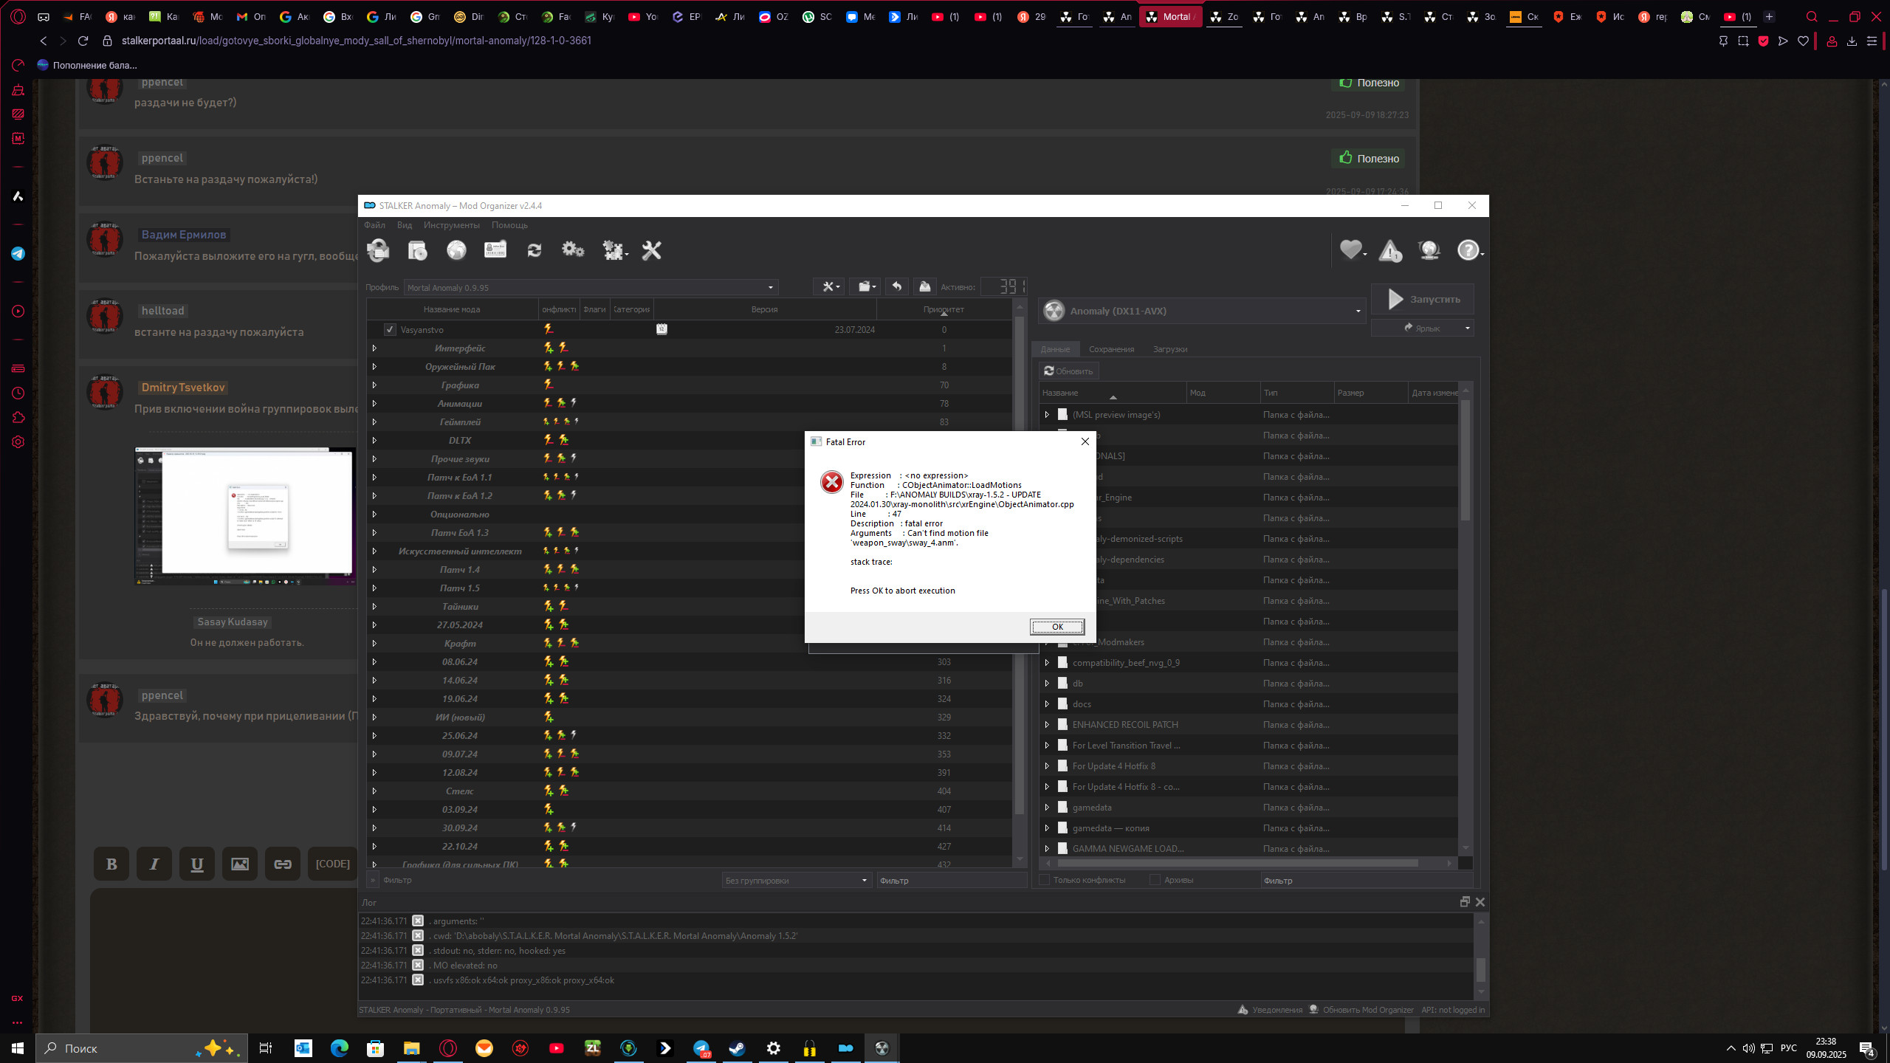Click the update globe icon in toolbar
Image resolution: width=1890 pixels, height=1063 pixels.
point(1429,251)
